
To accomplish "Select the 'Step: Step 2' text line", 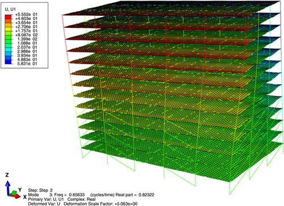I will tap(40, 190).
